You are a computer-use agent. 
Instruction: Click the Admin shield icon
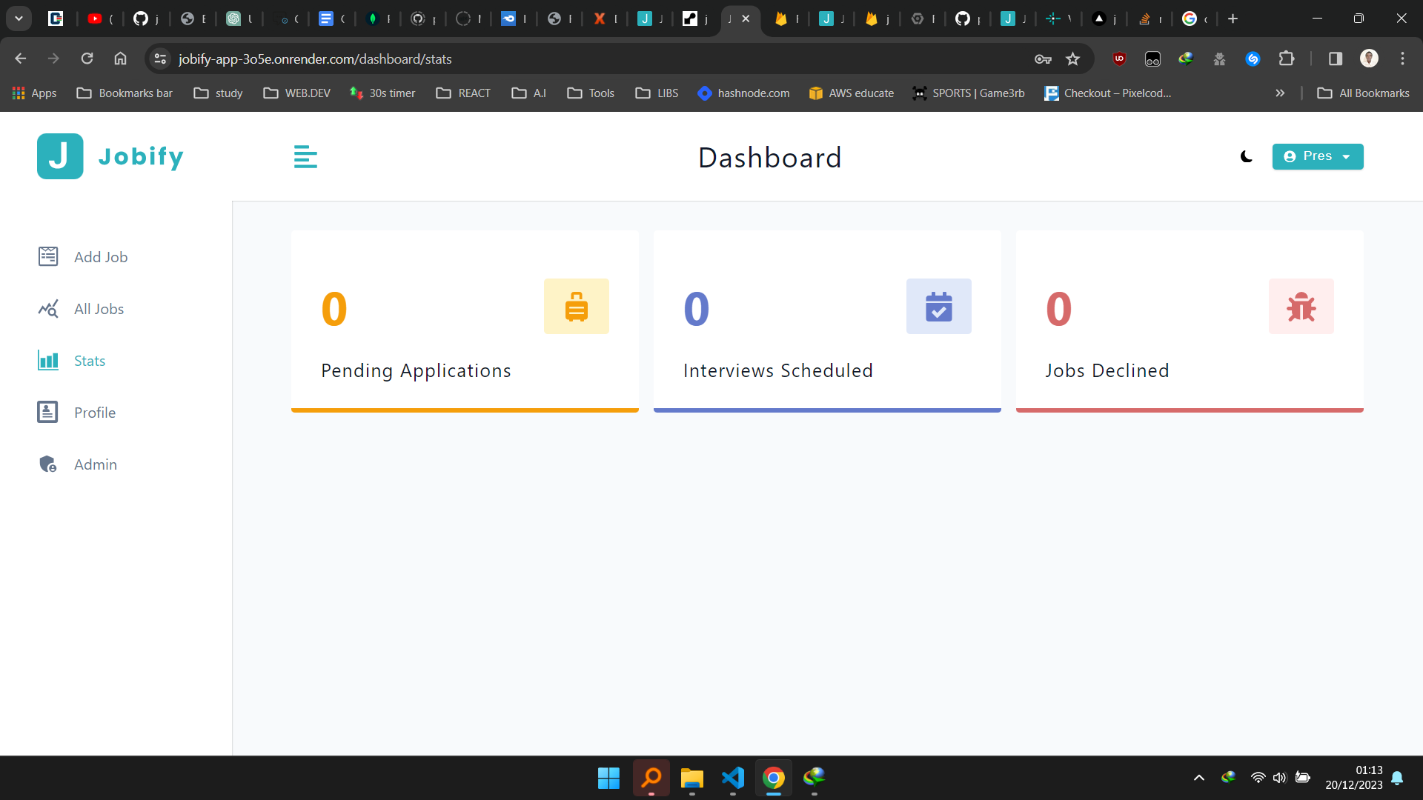tap(48, 464)
